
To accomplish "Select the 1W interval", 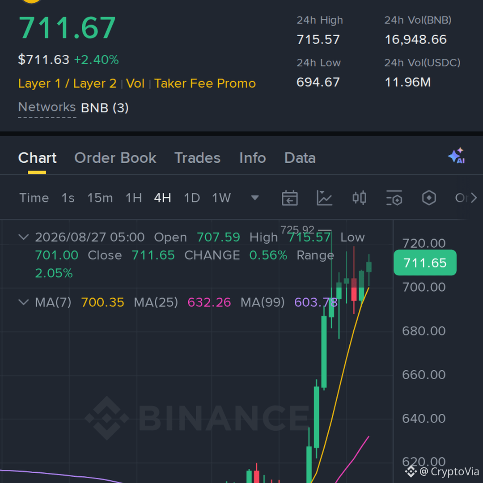I will (x=221, y=198).
